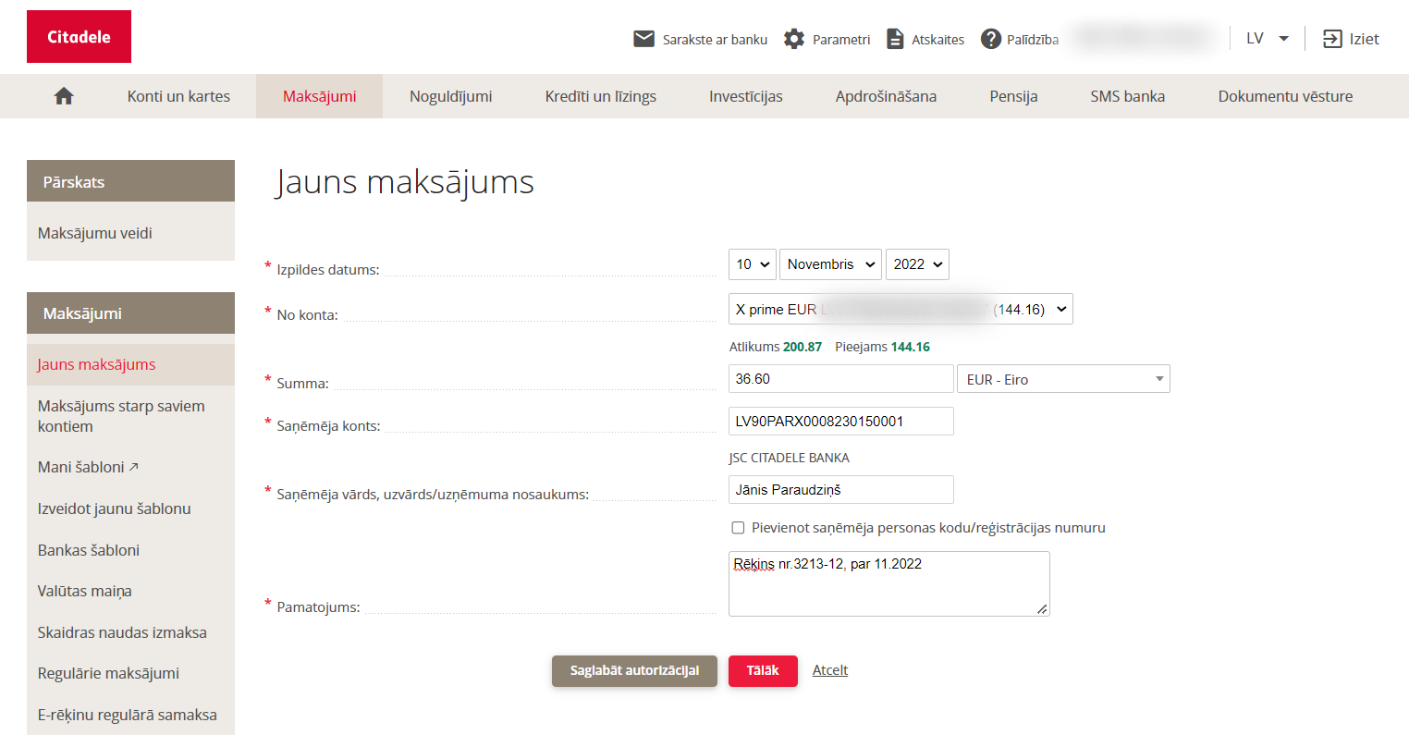
Task: Open the LV language selector
Action: [1268, 39]
